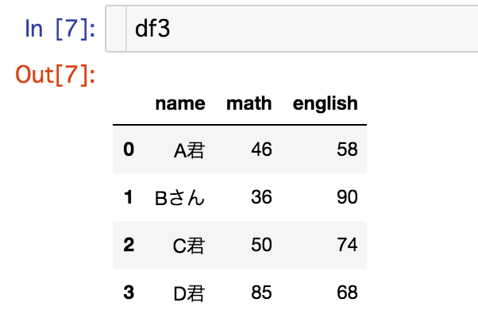Viewport: 478px width, 326px height.
Task: Click the name column header
Action: pyautogui.click(x=180, y=103)
